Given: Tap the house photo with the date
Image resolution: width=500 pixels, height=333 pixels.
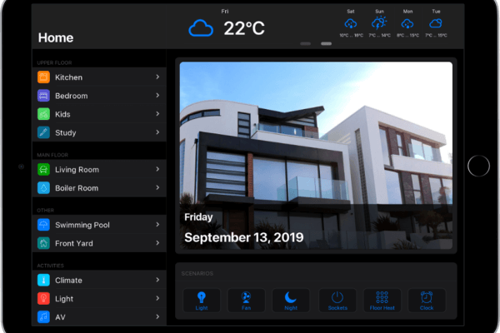Looking at the screenshot, I should 316,156.
